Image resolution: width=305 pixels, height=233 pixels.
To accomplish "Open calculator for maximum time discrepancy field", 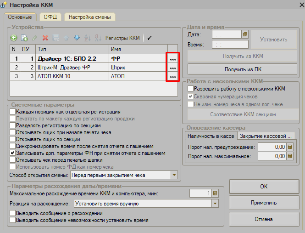I will click(215, 193).
